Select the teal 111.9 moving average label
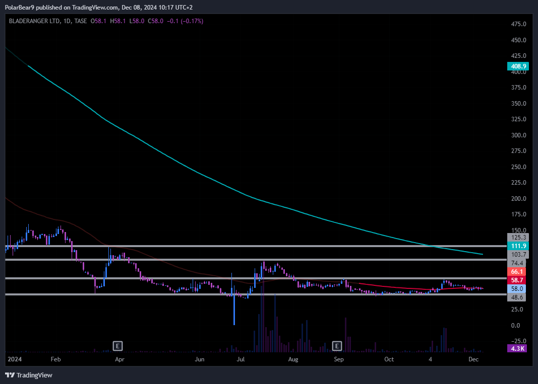Screen dimensions: 538x384 (x=517, y=246)
